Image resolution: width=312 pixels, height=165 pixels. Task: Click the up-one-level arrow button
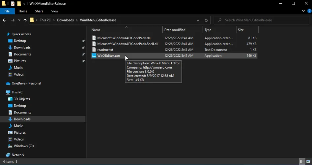pos(25,20)
